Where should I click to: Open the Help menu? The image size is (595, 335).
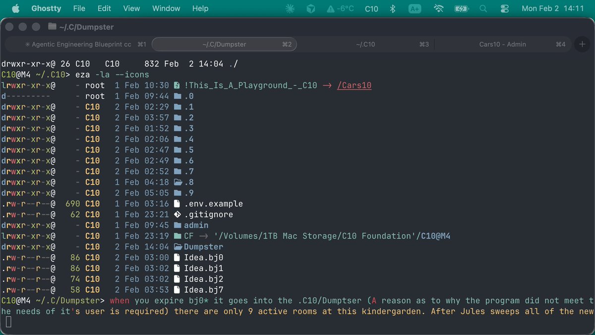coord(200,8)
